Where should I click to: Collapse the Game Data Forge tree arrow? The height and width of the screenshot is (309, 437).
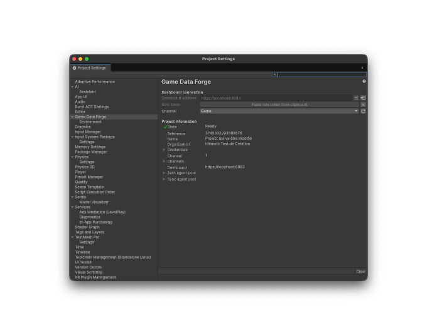point(72,117)
